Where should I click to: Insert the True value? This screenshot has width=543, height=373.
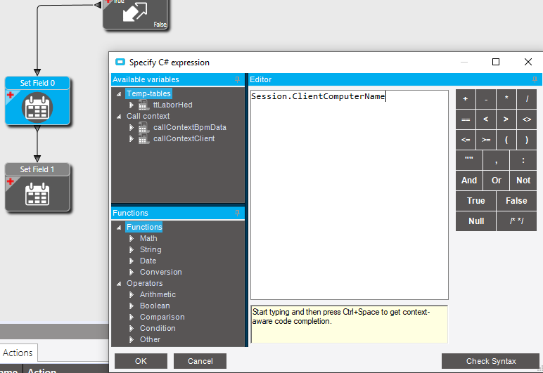[475, 201]
